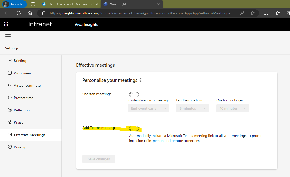This screenshot has height=177, width=290.
Task: Click the 'Less than one hour' label
Action: [x=189, y=100]
